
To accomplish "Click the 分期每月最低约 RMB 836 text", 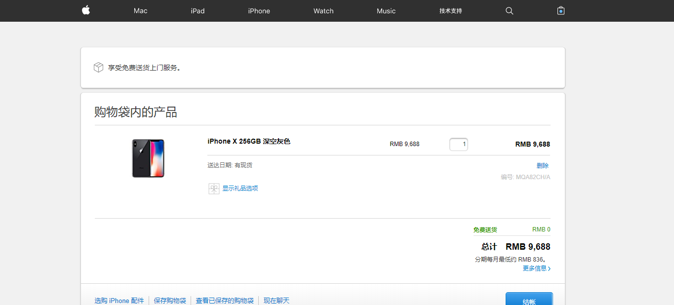I will point(511,260).
